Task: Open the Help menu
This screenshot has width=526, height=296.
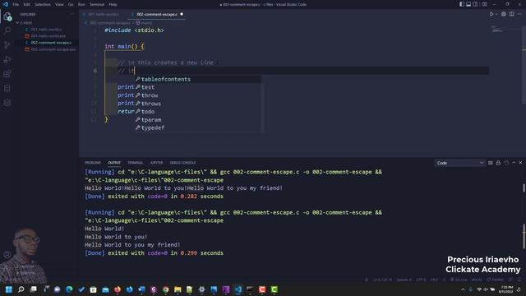Action: (x=113, y=4)
